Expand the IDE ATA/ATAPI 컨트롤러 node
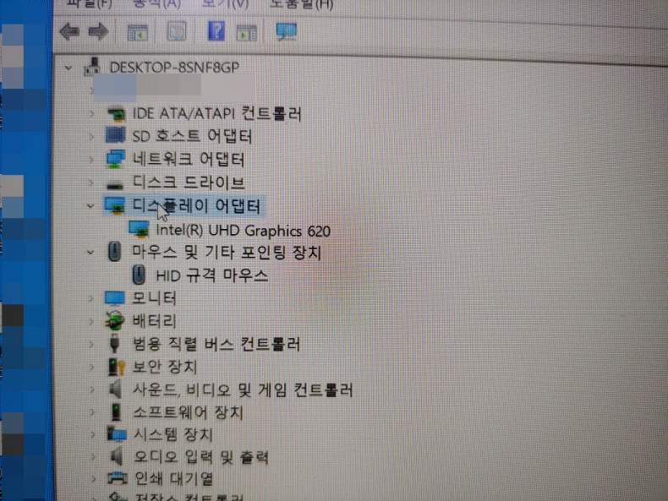The width and height of the screenshot is (668, 501). point(92,113)
